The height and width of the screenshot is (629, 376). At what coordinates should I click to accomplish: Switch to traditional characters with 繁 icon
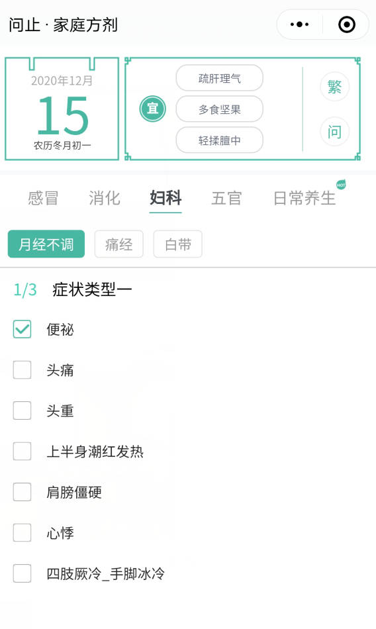tap(335, 87)
